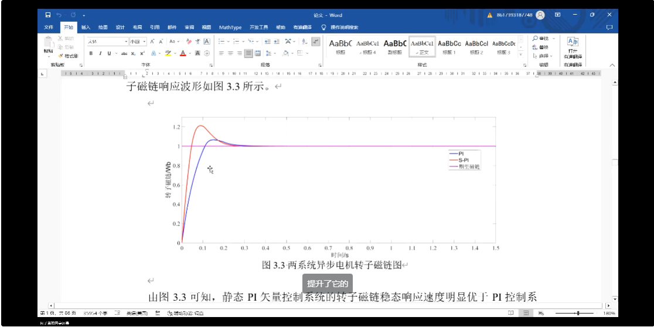Open the File menu tab
This screenshot has height=327, width=654.
(49, 28)
